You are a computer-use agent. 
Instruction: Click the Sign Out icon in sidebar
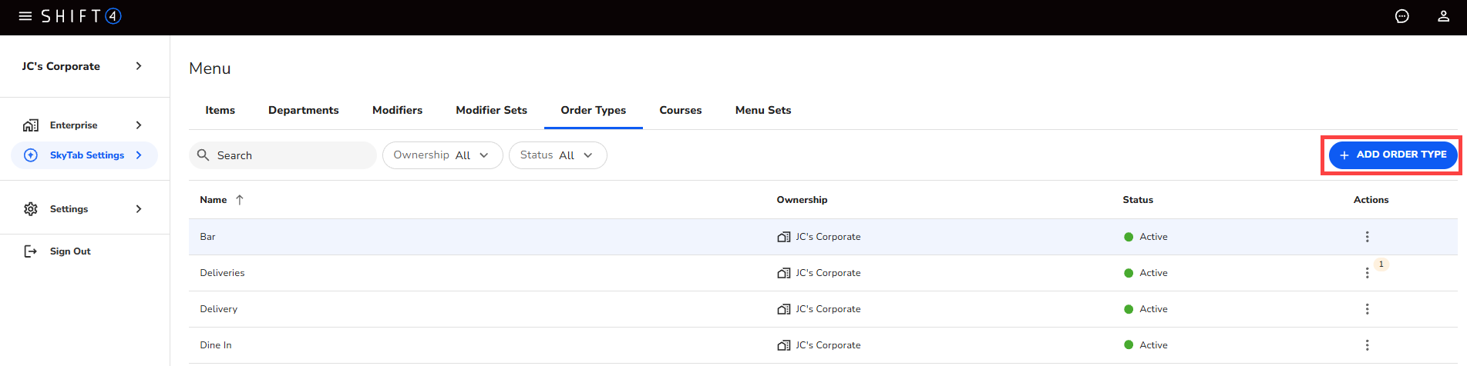pyautogui.click(x=31, y=251)
